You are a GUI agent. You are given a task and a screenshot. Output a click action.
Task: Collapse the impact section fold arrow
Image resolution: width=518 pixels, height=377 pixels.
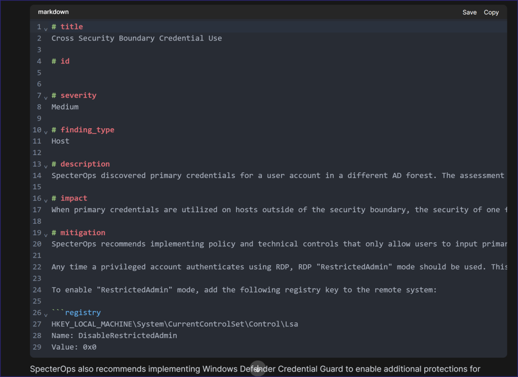[x=46, y=200]
